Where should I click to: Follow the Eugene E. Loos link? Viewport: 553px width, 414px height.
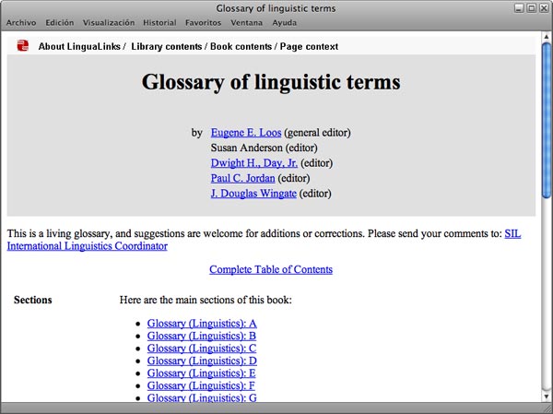pyautogui.click(x=246, y=133)
